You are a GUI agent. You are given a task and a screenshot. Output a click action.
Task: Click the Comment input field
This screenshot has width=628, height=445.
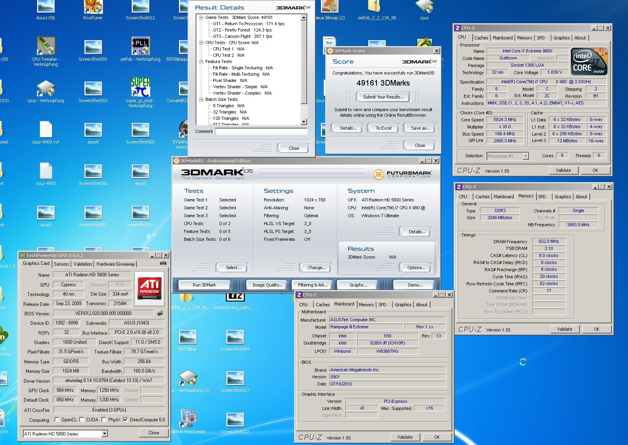[261, 132]
